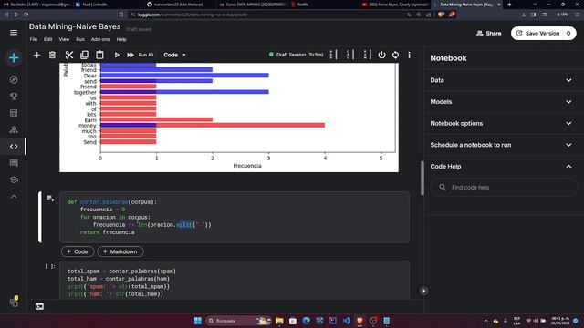Open the Code cell type dropdown
Image resolution: width=584 pixels, height=328 pixels.
[x=174, y=55]
